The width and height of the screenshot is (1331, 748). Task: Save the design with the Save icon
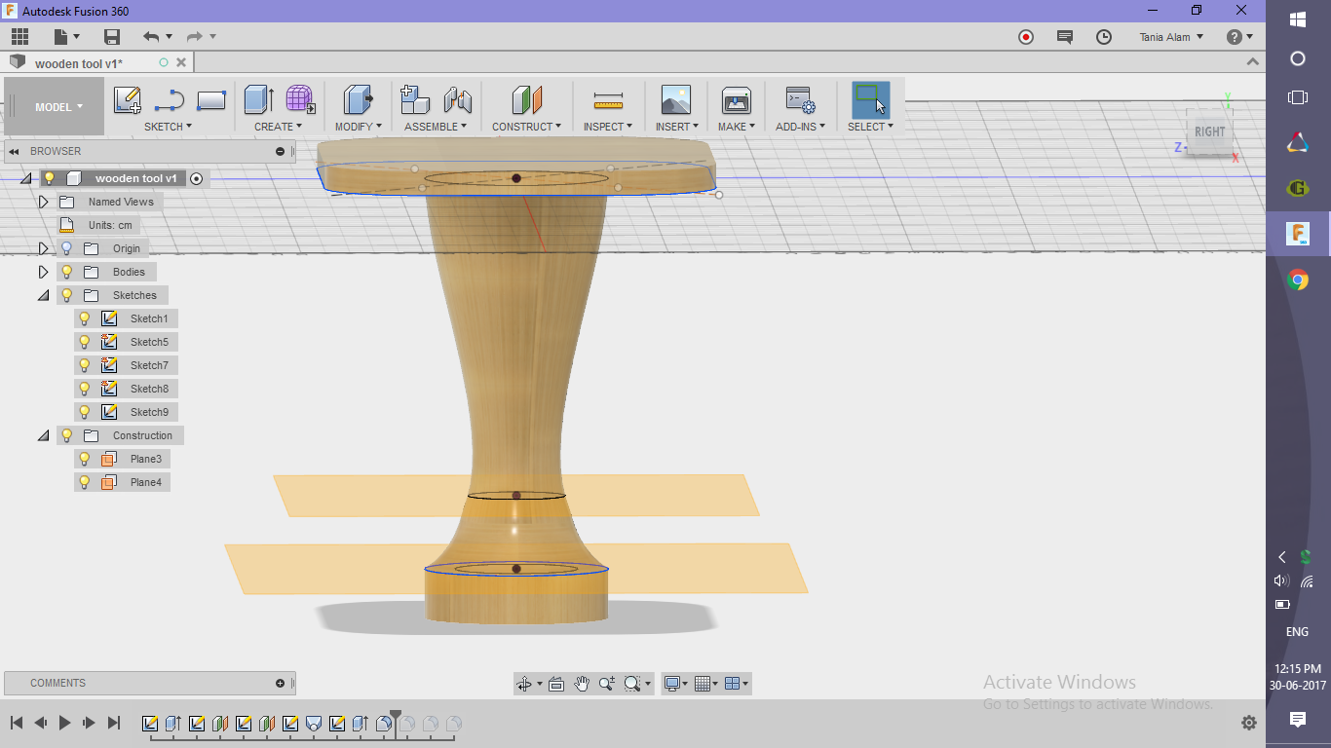tap(112, 37)
